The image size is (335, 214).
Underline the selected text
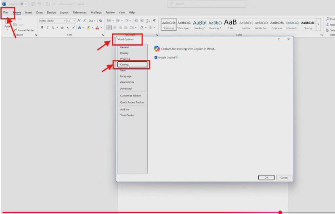(x=53, y=27)
